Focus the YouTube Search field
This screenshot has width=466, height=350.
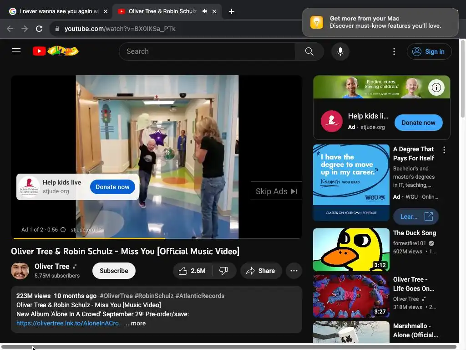point(207,51)
